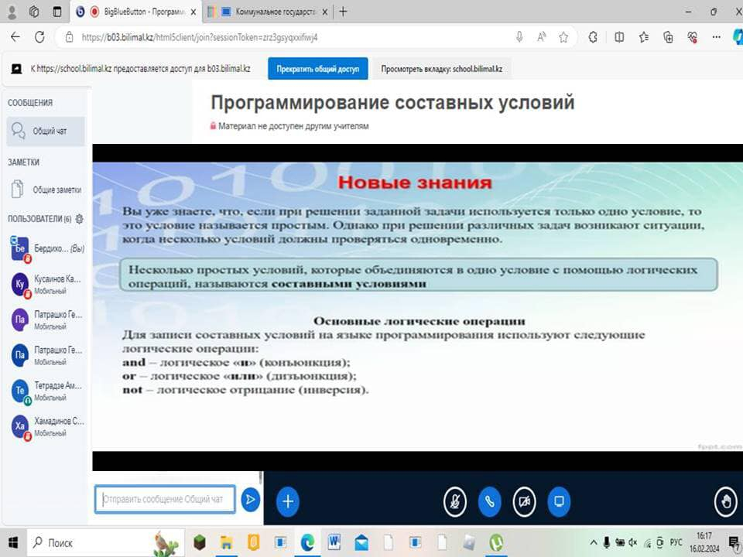Image resolution: width=743 pixels, height=557 pixels.
Task: Click the Read aloud icon in address bar
Action: [542, 37]
